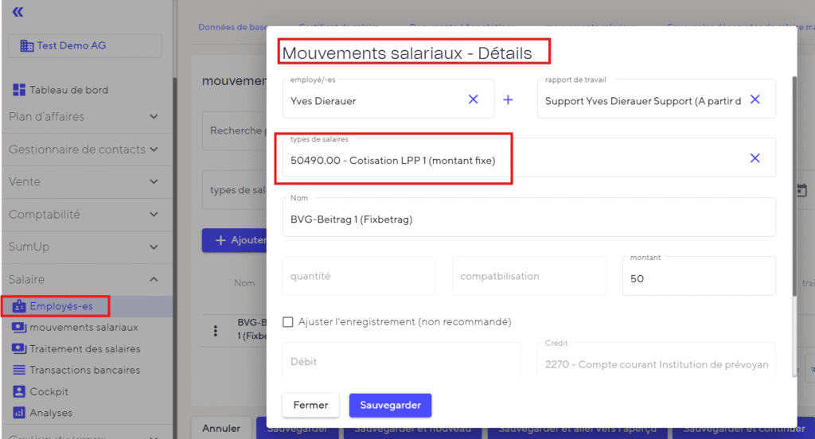
Task: Go to Traitement des salaires
Action: coord(84,349)
